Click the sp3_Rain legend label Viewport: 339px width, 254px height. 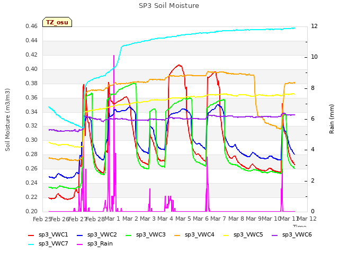tap(100, 243)
